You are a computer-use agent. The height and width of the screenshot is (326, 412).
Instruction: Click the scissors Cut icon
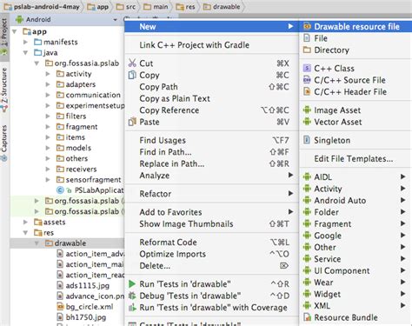pyautogui.click(x=132, y=63)
